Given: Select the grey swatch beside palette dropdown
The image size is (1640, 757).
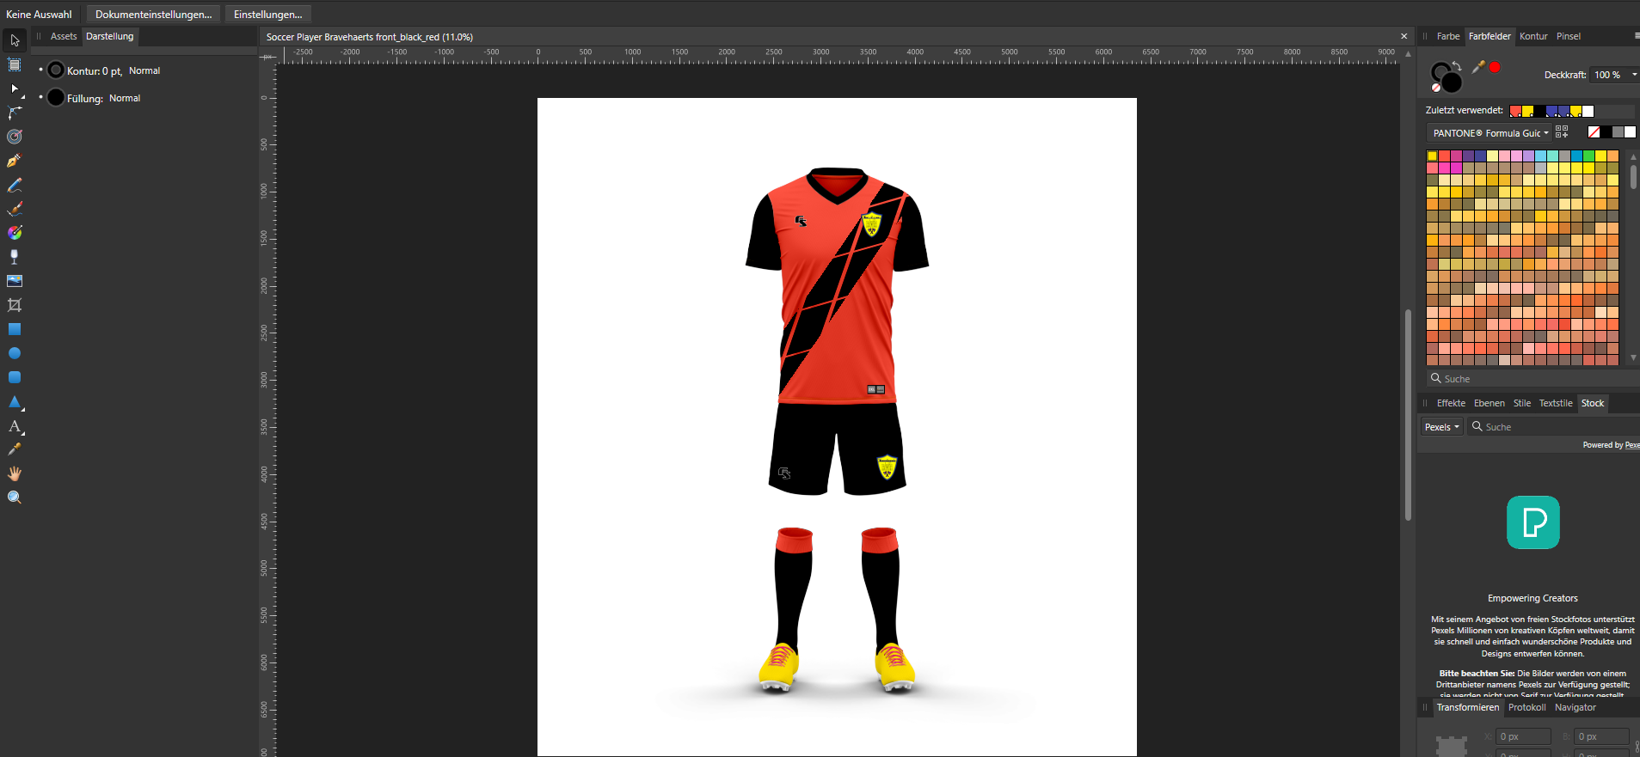Looking at the screenshot, I should click(1618, 131).
